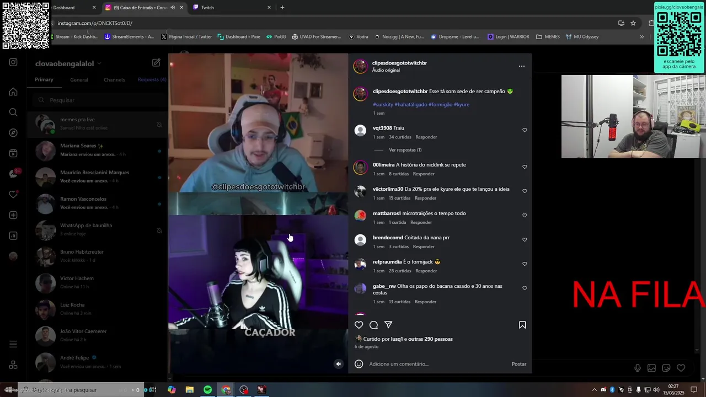The width and height of the screenshot is (706, 397).
Task: Open the Victor Hachem conversation
Action: [98, 282]
